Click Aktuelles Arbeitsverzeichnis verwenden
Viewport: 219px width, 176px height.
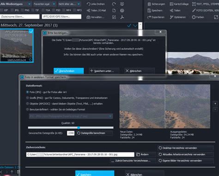click(185, 154)
